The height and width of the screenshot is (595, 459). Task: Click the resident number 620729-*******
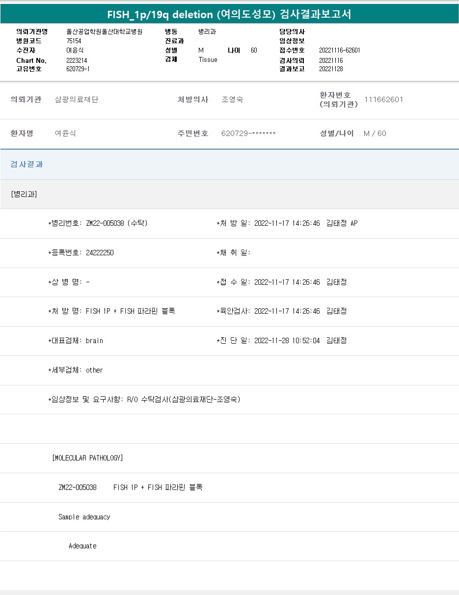pyautogui.click(x=248, y=134)
